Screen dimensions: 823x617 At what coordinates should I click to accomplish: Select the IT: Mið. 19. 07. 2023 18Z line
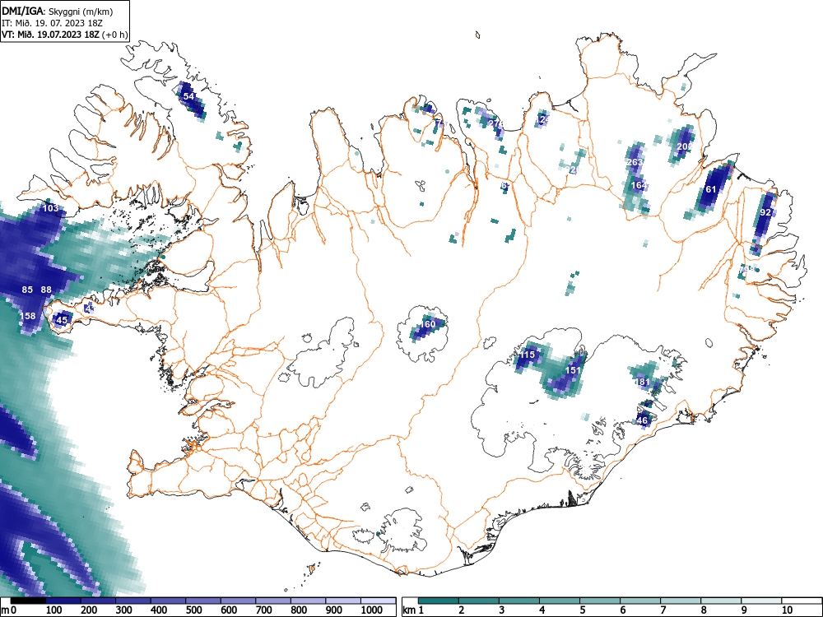pyautogui.click(x=52, y=23)
